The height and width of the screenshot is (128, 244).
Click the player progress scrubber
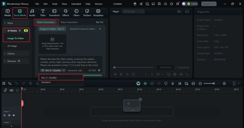click(x=114, y=67)
